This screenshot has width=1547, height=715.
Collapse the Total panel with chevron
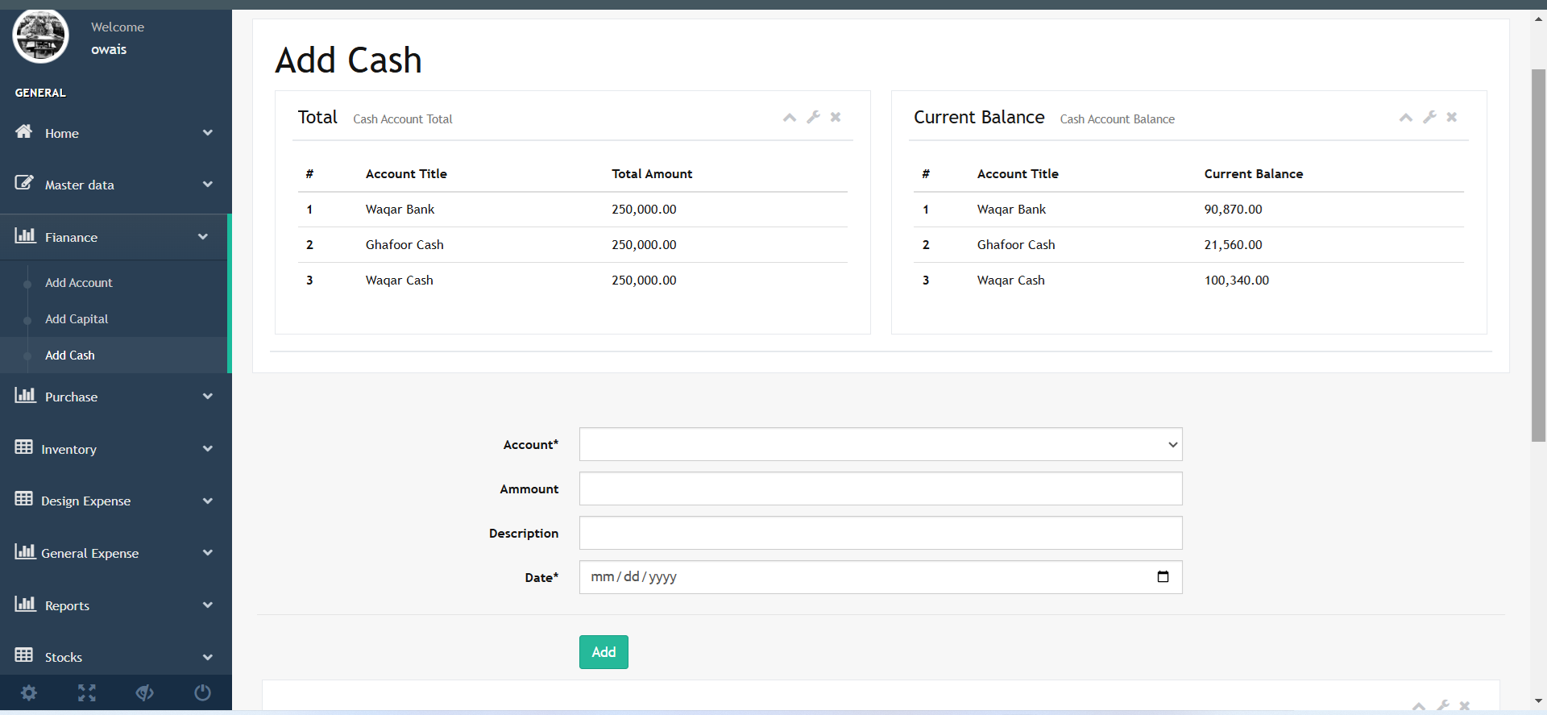790,118
